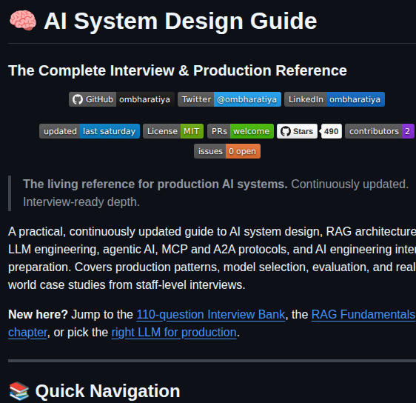Click the text 'world case studies from staff-level interviews.'

[x=127, y=285]
